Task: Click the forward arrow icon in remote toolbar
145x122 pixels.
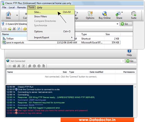Action: [x=39, y=66]
